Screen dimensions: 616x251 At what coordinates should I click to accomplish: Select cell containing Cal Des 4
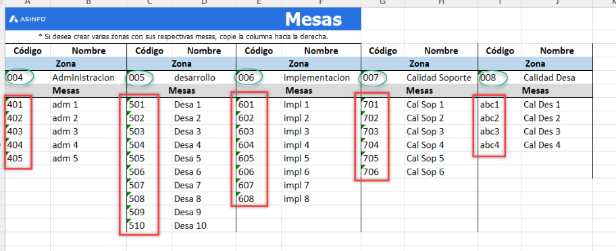click(x=557, y=145)
